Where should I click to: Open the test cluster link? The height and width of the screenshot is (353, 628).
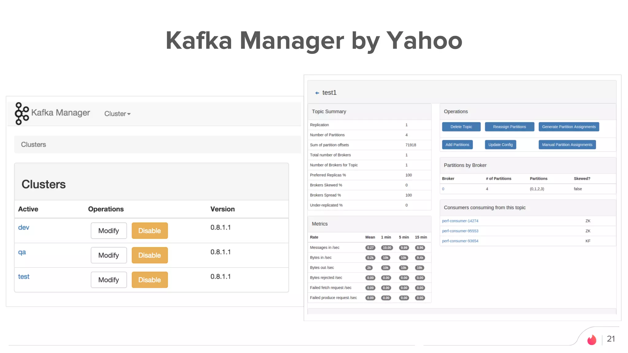pos(24,276)
